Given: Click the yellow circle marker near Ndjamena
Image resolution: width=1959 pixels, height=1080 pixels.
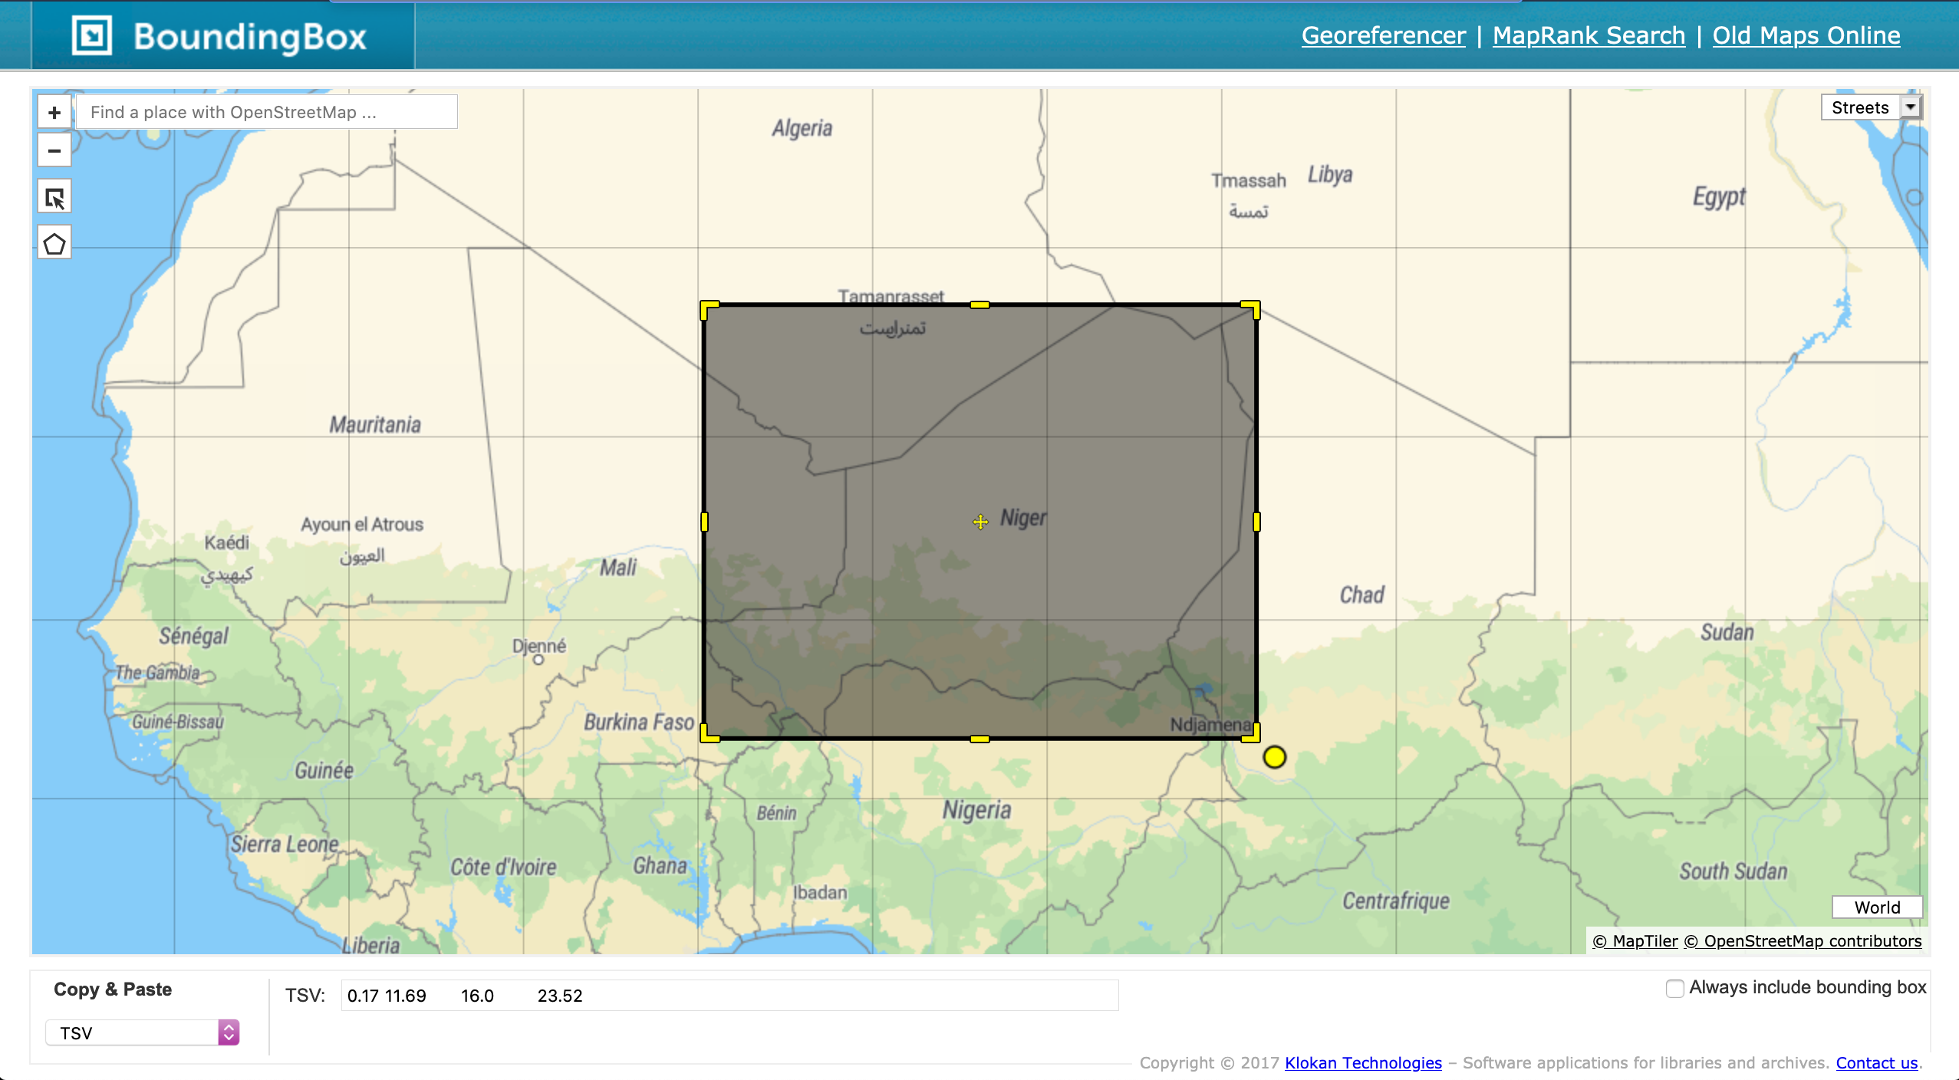Looking at the screenshot, I should [1275, 757].
